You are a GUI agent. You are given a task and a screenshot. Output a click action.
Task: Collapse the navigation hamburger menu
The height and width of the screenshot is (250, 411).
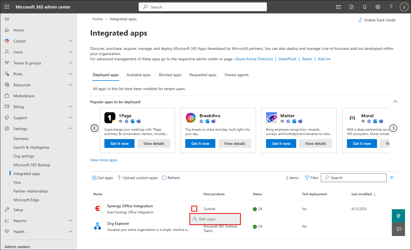click(7, 19)
